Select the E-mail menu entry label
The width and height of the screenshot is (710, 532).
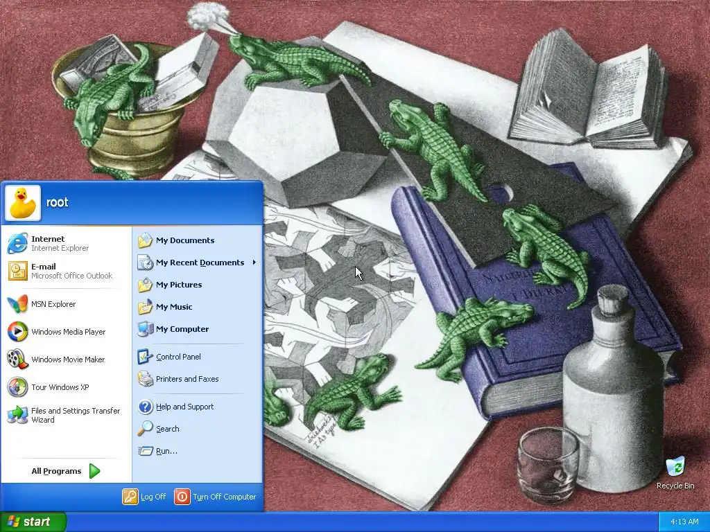[x=44, y=267]
